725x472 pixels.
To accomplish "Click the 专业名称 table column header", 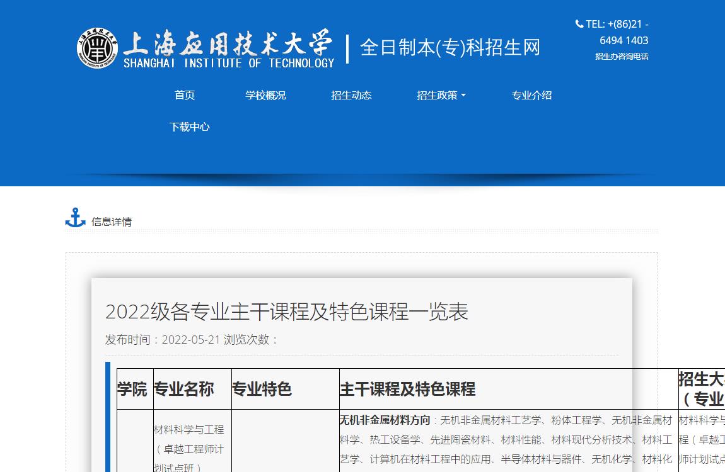I will 183,389.
